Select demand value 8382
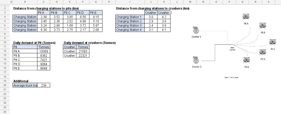The image size is (281, 114). coord(43,55)
